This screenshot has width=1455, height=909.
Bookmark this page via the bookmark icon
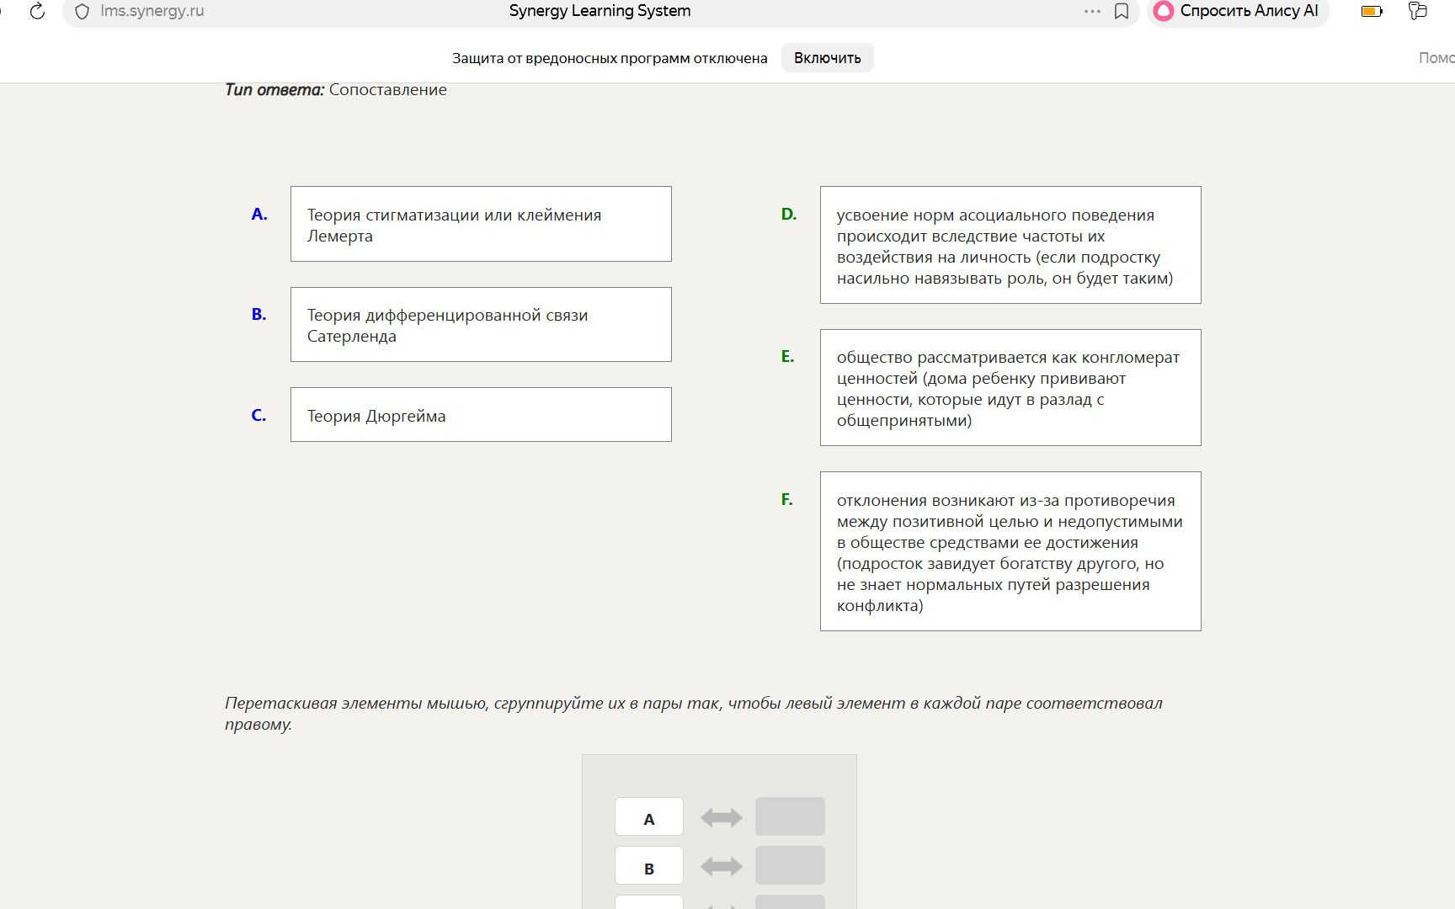[x=1122, y=11]
